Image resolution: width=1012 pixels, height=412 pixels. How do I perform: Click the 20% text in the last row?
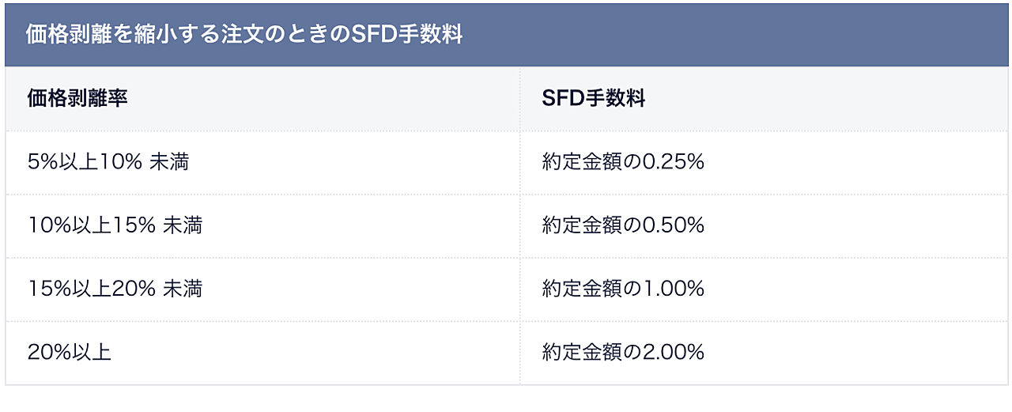[x=48, y=353]
